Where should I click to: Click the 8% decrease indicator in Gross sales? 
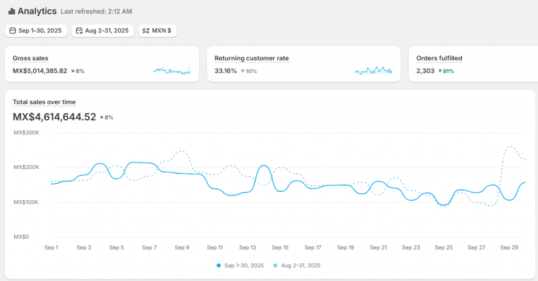click(78, 71)
